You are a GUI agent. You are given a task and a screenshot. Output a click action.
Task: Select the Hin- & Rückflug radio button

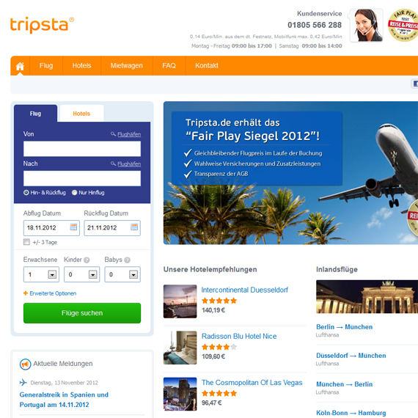pos(26,192)
